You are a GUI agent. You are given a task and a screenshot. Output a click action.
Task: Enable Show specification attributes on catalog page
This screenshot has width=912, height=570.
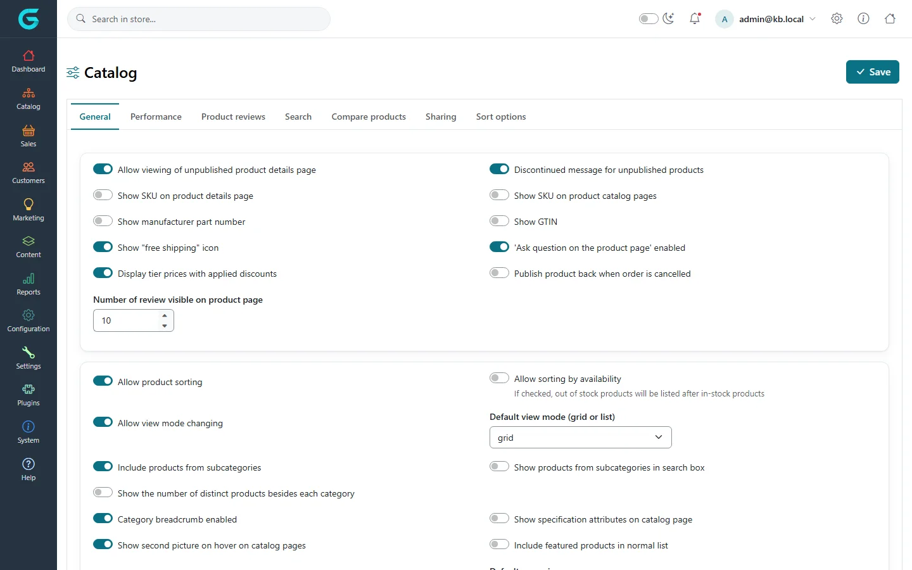(x=499, y=518)
